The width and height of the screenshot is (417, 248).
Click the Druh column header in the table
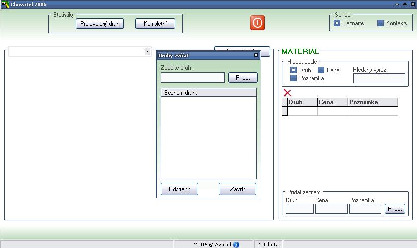(x=303, y=102)
